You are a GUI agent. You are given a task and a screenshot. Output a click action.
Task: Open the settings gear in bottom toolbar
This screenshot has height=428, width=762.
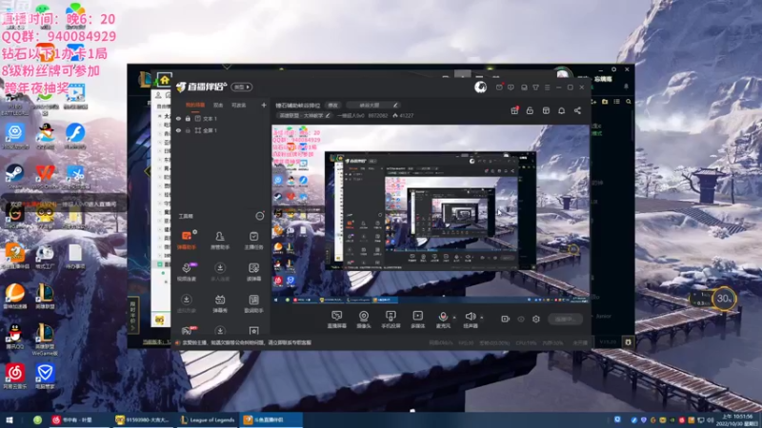(536, 319)
